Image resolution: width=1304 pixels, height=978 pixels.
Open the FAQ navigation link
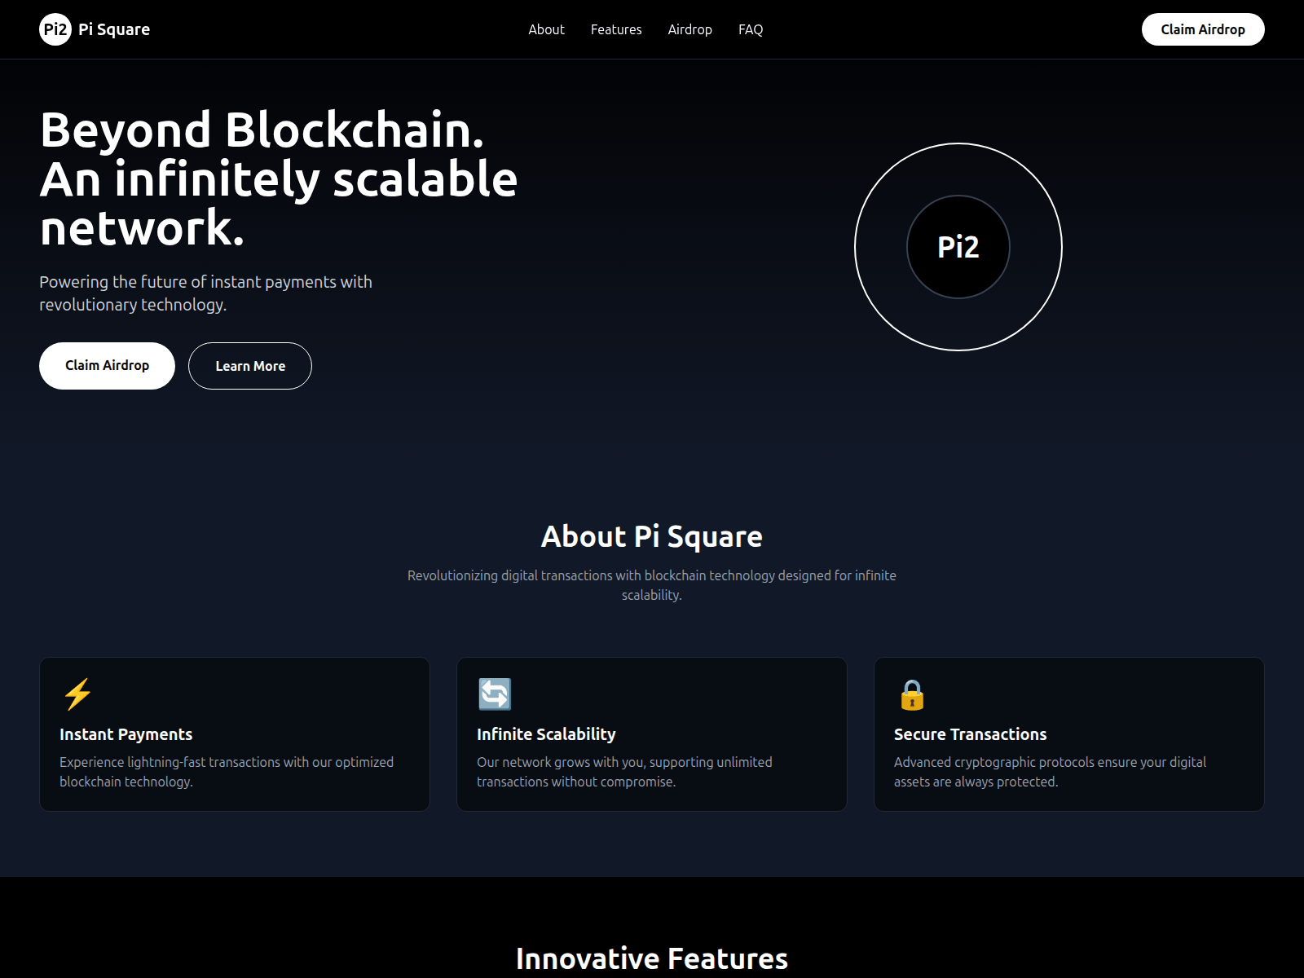pyautogui.click(x=751, y=29)
